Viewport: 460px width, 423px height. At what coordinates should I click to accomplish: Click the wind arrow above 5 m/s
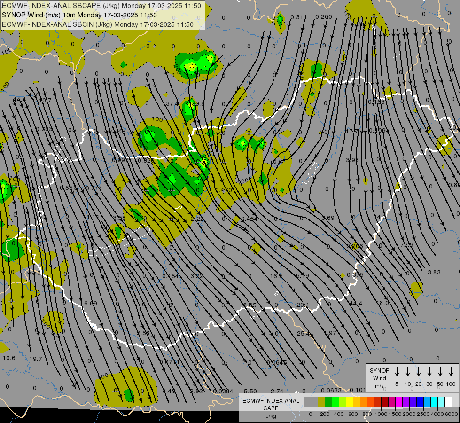coord(397,372)
